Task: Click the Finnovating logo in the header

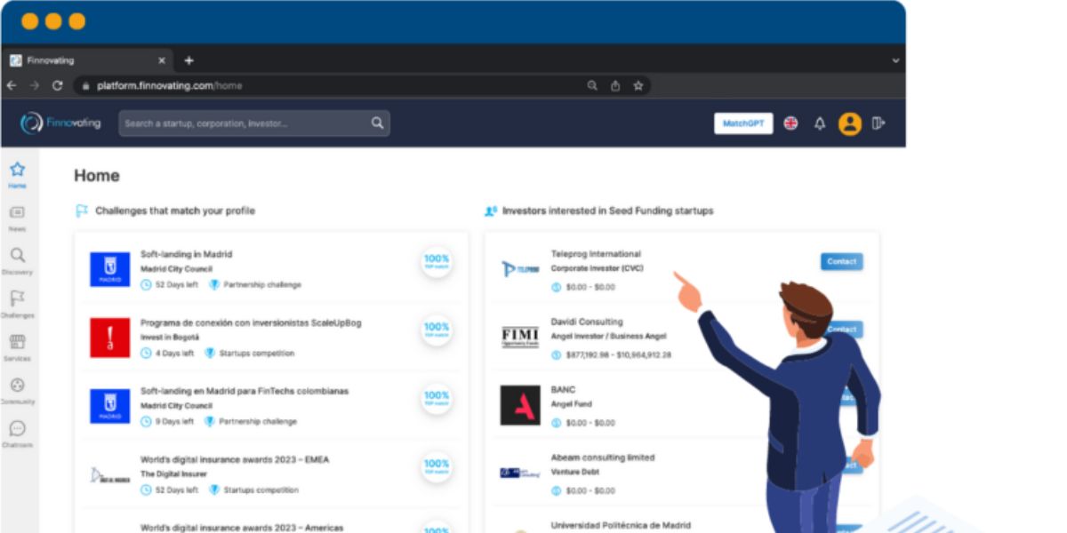Action: click(61, 123)
